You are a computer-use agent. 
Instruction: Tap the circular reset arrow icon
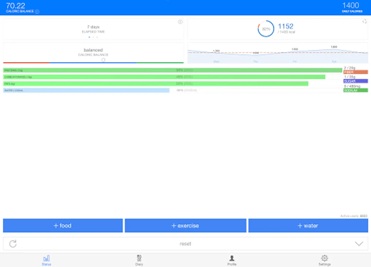13,244
